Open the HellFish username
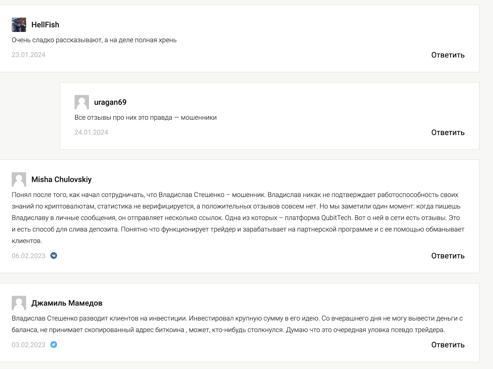493x369 pixels. 45,25
